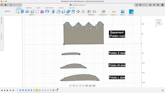Screen dimensions: 165x93
Task: Open the extensions clock icon in top bar
Action: coord(150,5)
